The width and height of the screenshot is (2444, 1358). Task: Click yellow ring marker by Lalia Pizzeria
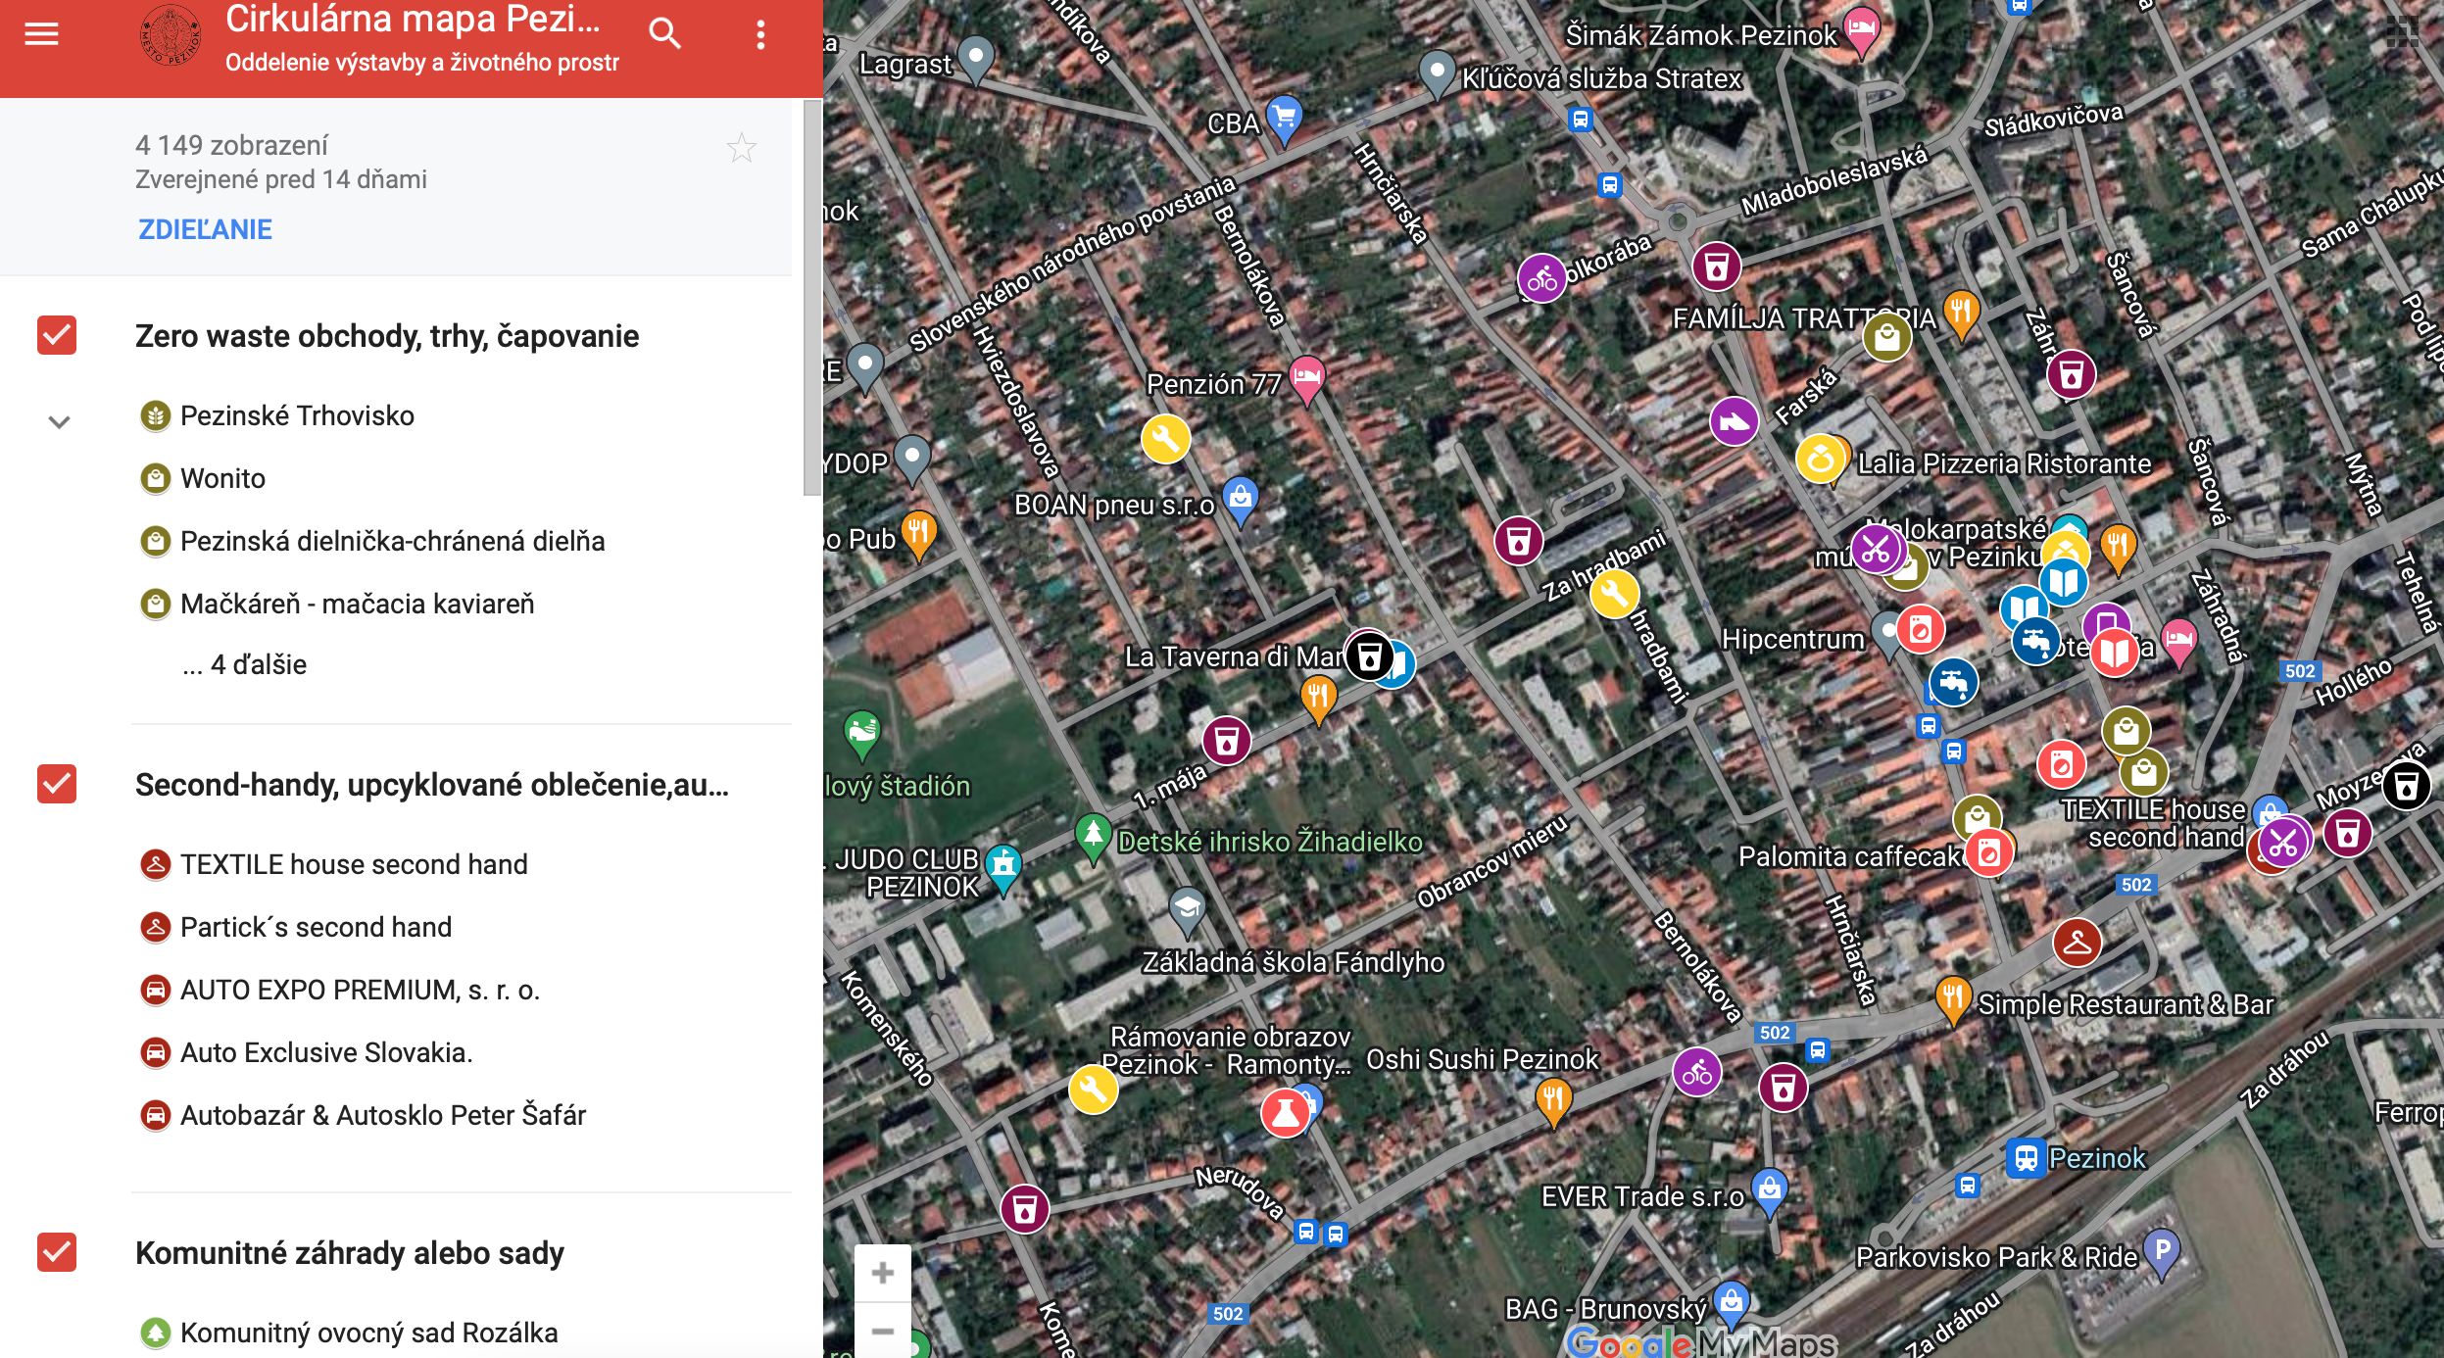(1821, 459)
